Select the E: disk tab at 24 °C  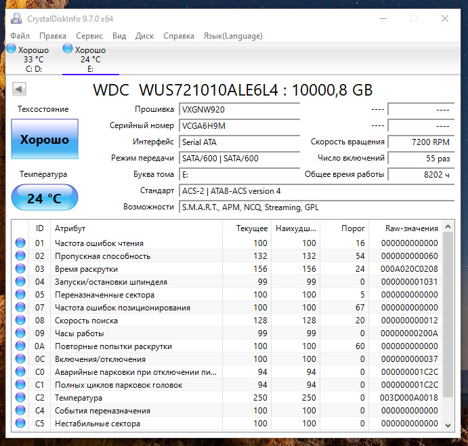point(90,59)
